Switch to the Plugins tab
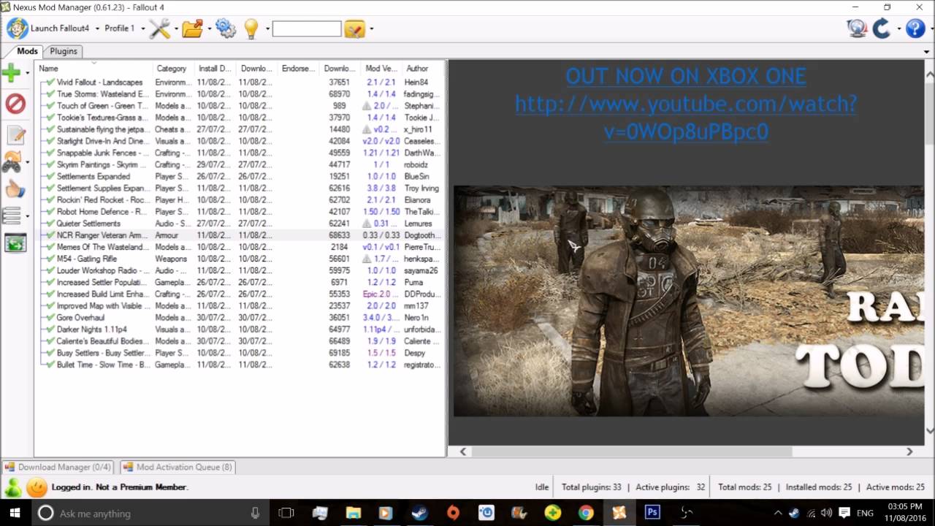This screenshot has height=526, width=935. (x=64, y=51)
